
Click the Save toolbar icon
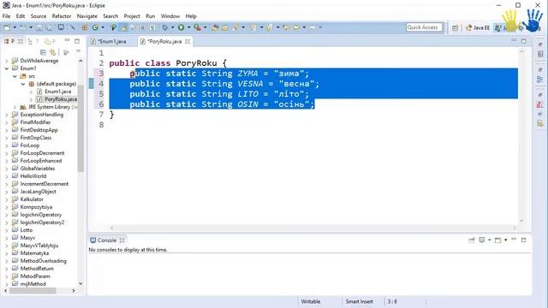click(x=39, y=27)
